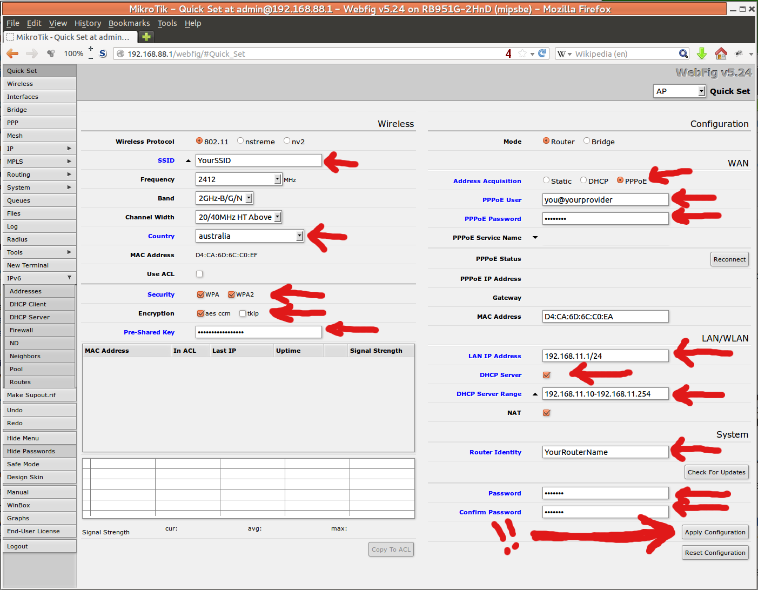Open downloads with the green arrow icon
This screenshot has height=590, width=758.
pos(702,53)
